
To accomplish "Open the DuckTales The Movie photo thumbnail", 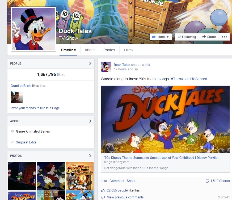I will (x=79, y=176).
